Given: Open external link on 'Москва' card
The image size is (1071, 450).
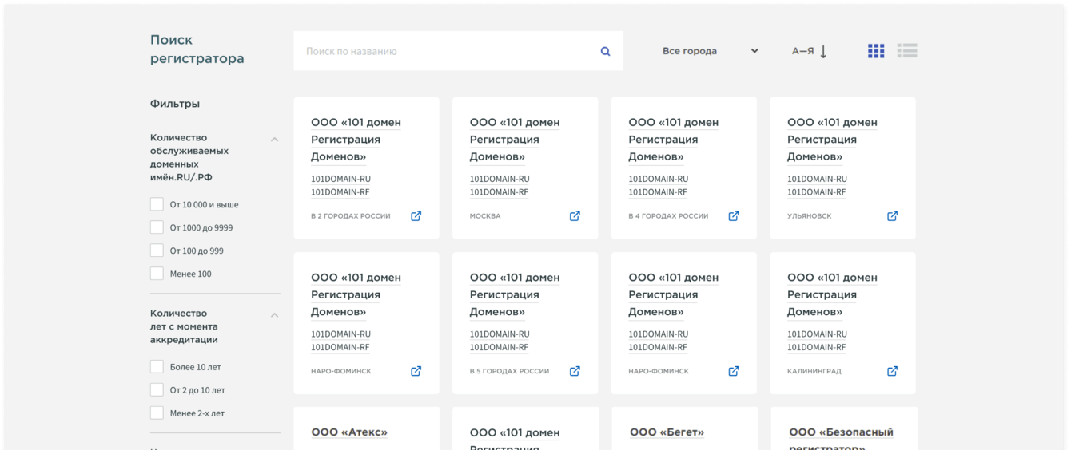Looking at the screenshot, I should coord(575,215).
